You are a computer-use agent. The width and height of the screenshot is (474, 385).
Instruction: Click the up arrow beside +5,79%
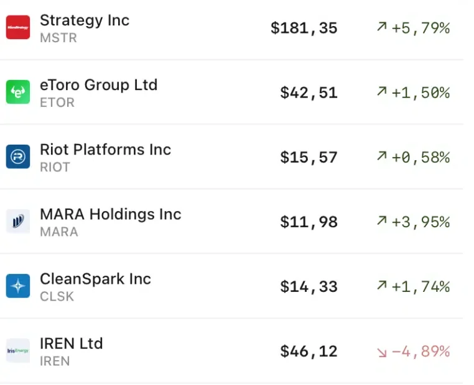click(381, 28)
